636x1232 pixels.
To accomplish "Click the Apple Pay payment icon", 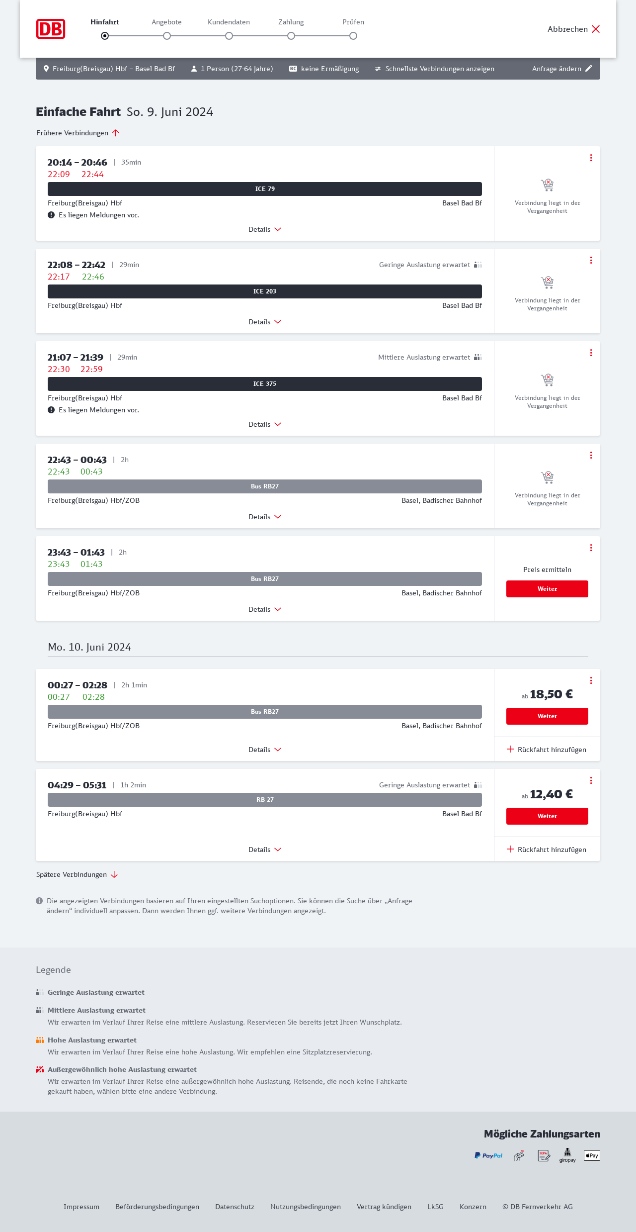I will click(592, 1155).
